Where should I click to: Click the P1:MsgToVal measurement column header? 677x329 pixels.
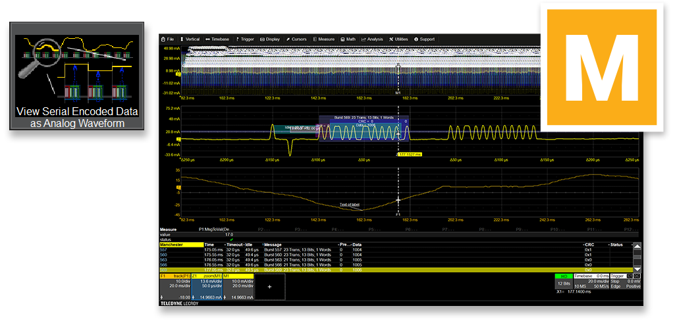pos(215,230)
